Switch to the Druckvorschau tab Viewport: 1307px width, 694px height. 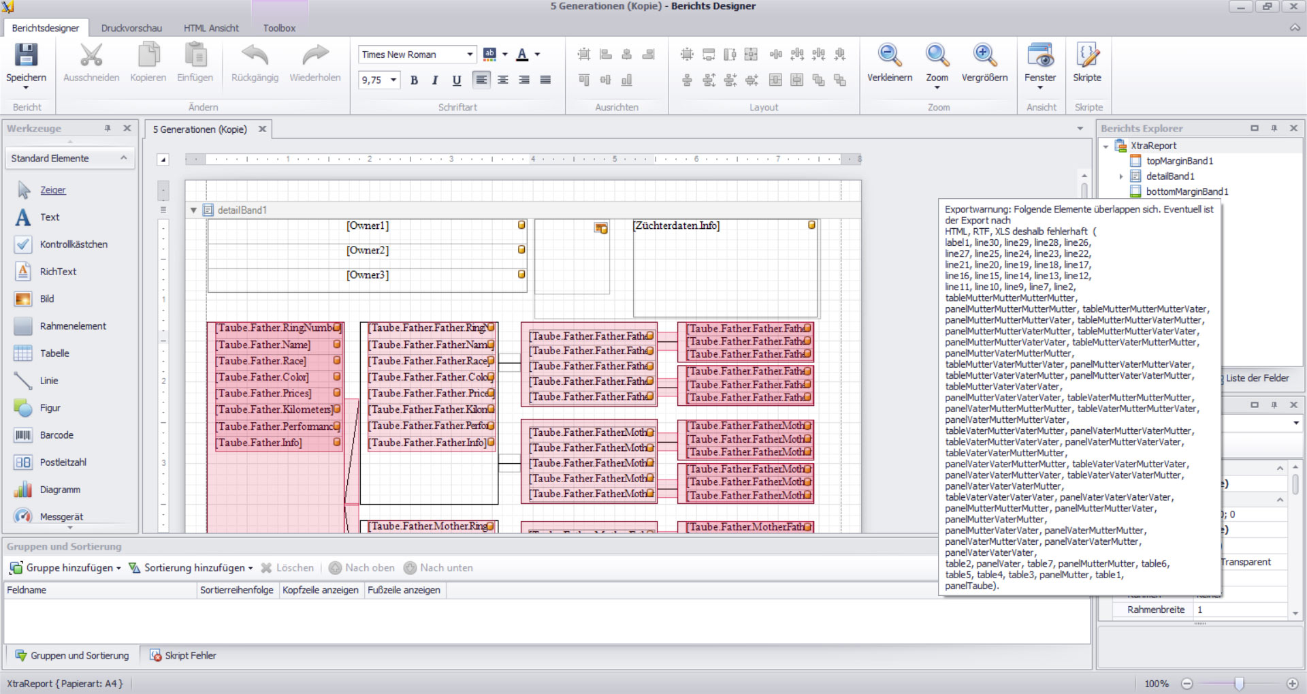(x=131, y=28)
